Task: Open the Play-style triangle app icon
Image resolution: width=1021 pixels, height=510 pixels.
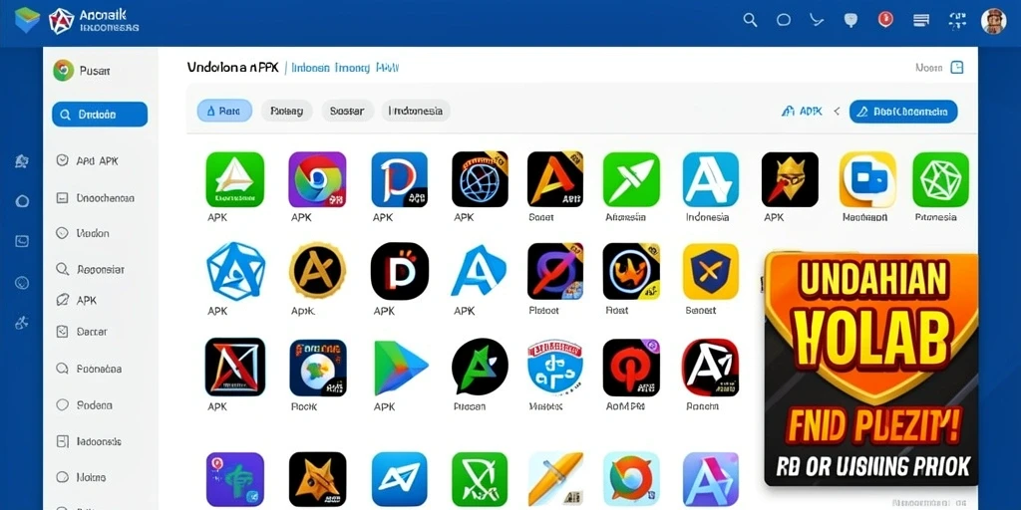Action: [x=400, y=368]
